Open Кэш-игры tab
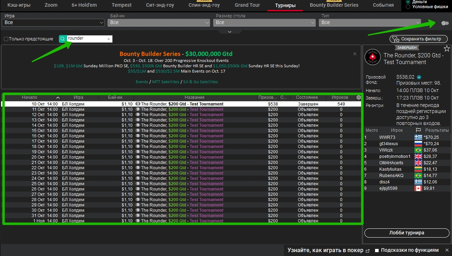This screenshot has height=256, width=452. pyautogui.click(x=19, y=5)
